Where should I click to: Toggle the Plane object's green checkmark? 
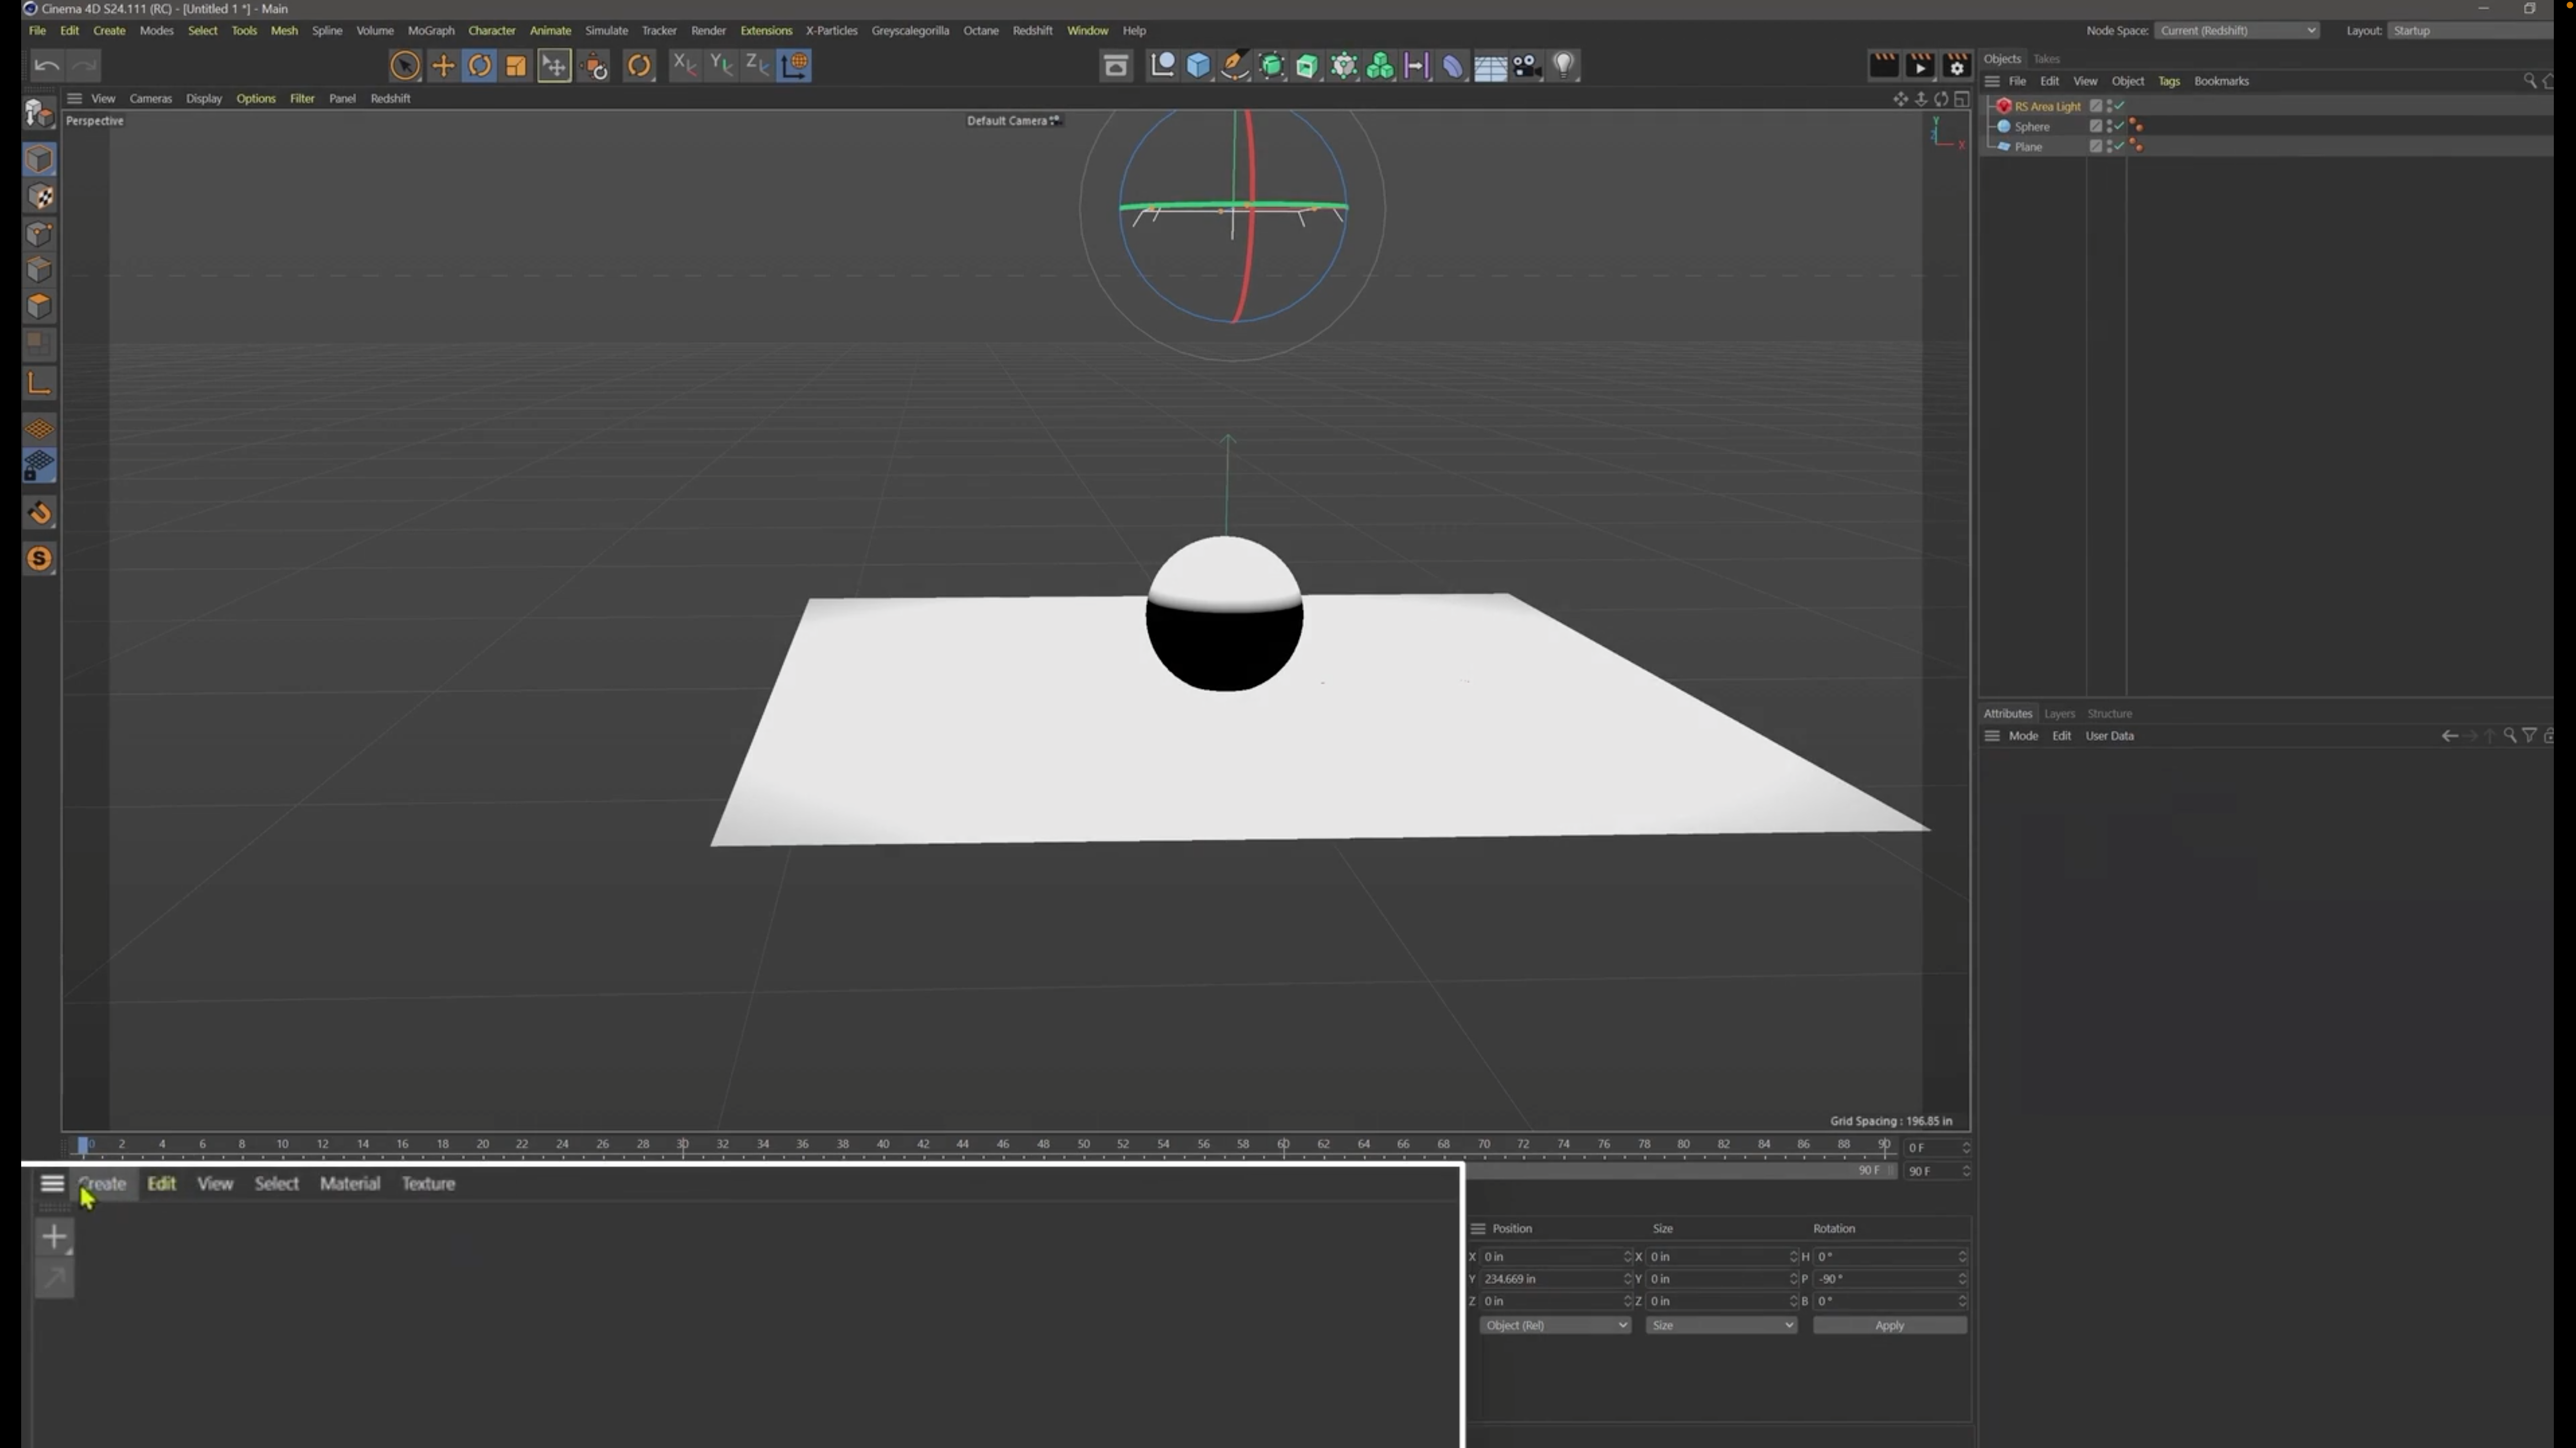pyautogui.click(x=2120, y=147)
